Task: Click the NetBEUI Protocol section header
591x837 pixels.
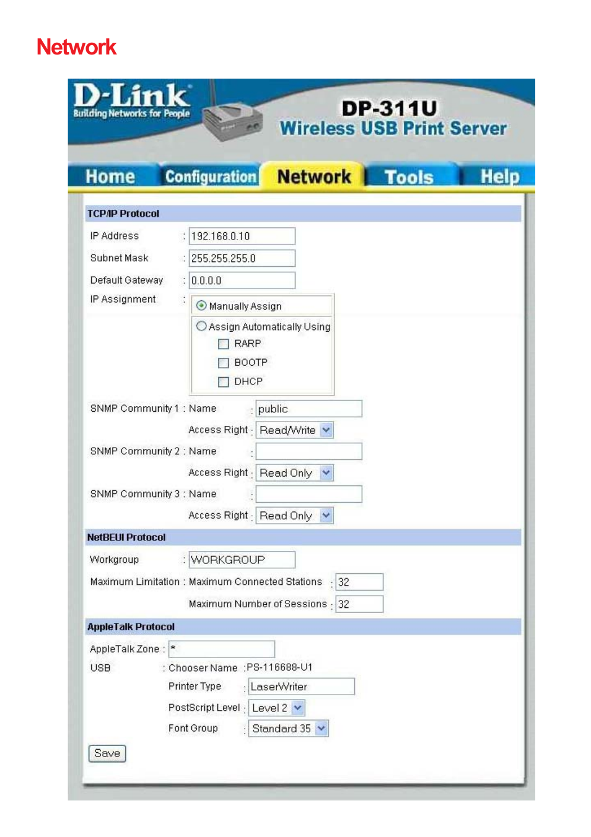Action: point(302,537)
